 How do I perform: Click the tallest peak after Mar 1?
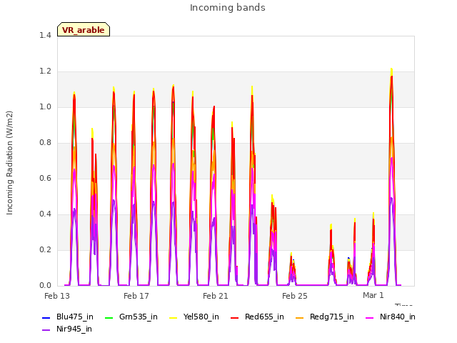pyautogui.click(x=392, y=69)
